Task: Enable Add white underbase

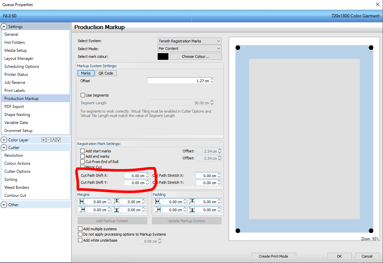Action: pyautogui.click(x=80, y=240)
